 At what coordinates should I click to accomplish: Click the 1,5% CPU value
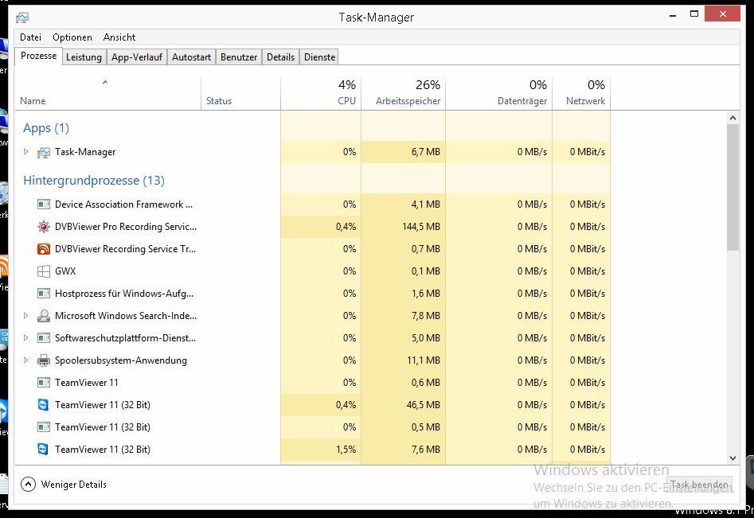click(x=346, y=450)
